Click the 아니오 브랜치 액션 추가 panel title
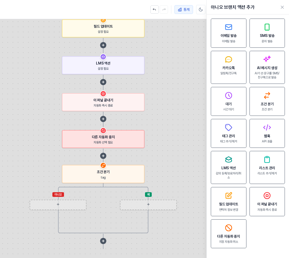Image resolution: width=289 pixels, height=258 pixels. 232,7
